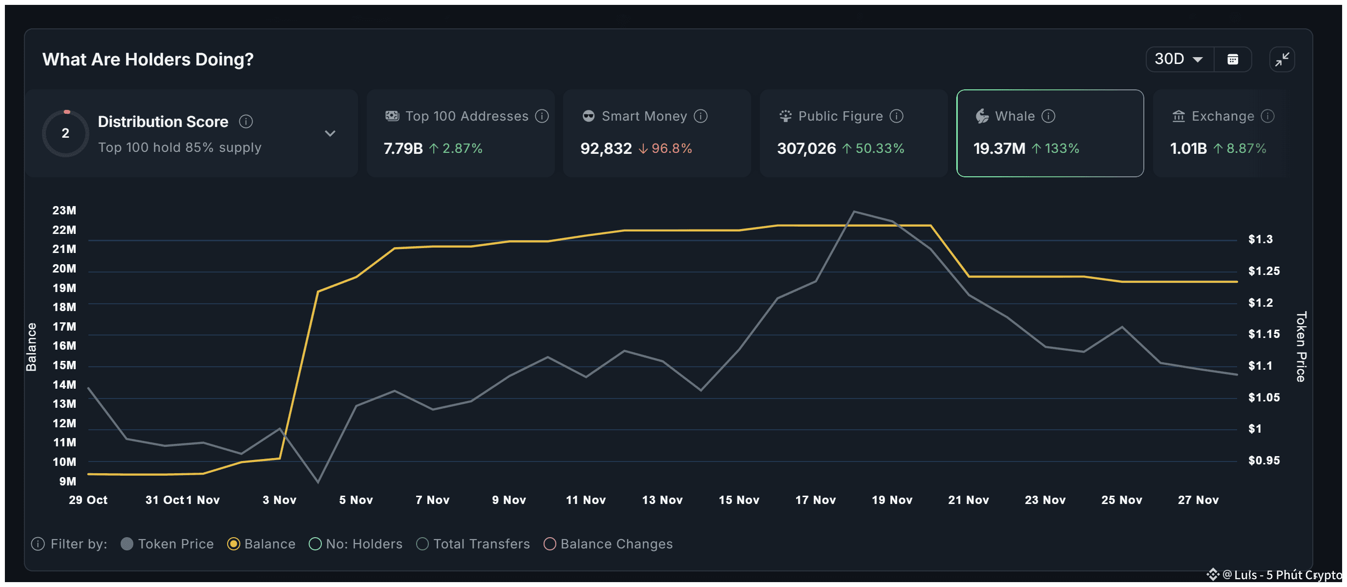Click the '23M' balance axis label
Screen dimensions: 1347x587
click(64, 210)
